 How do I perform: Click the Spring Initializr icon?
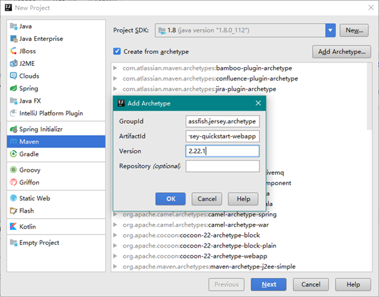(14, 129)
